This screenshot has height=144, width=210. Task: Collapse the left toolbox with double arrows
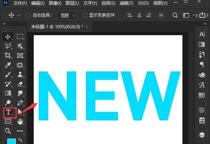pos(4,24)
